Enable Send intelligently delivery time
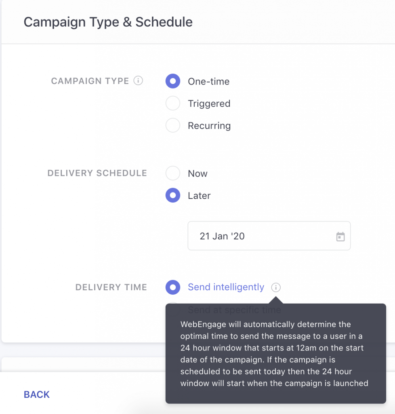Image resolution: width=395 pixels, height=414 pixels. click(x=173, y=287)
